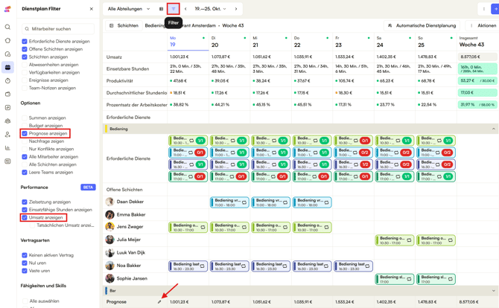The width and height of the screenshot is (499, 308).
Task: Click the Mitarbeiter suchen search field
Action: (x=58, y=28)
